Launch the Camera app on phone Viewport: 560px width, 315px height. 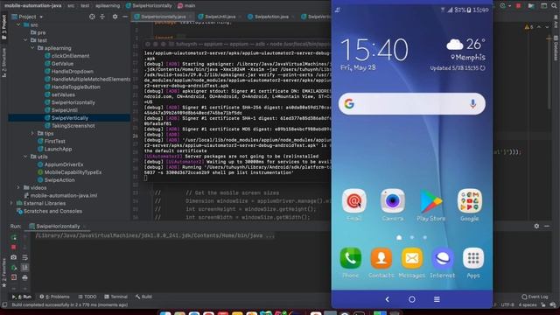pyautogui.click(x=393, y=201)
